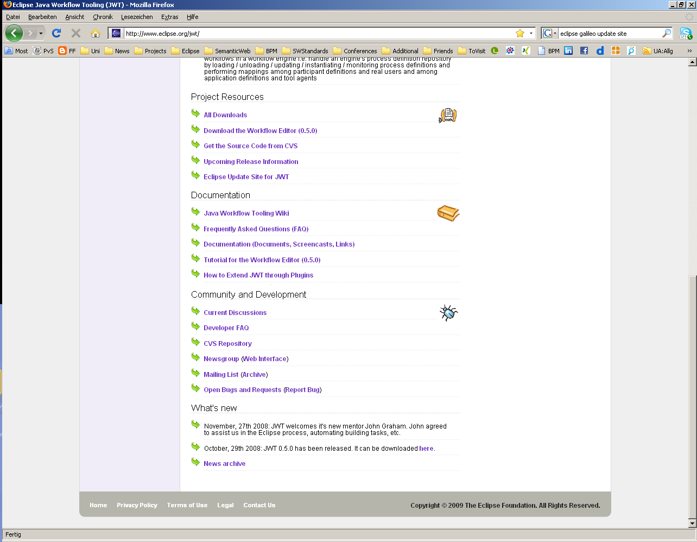The height and width of the screenshot is (542, 697).
Task: Click the orange squares bookmark icon
Action: 616,51
